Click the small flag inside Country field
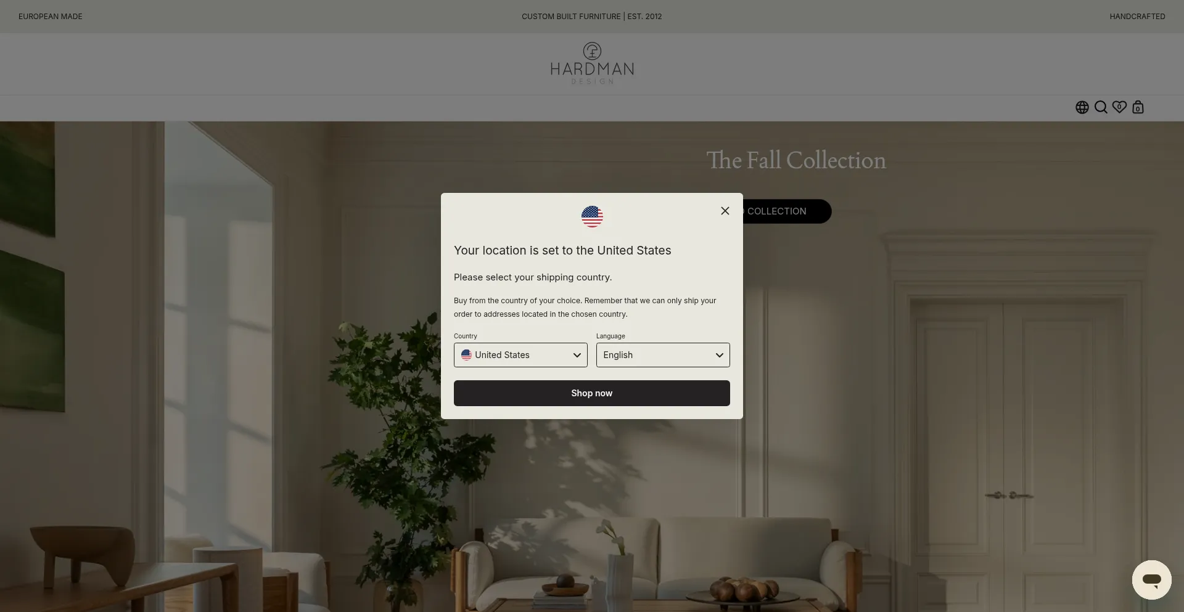This screenshot has height=612, width=1184. 466,355
